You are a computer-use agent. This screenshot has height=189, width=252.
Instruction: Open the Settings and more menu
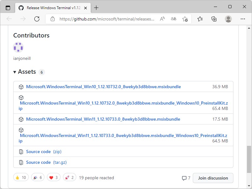click(x=243, y=19)
